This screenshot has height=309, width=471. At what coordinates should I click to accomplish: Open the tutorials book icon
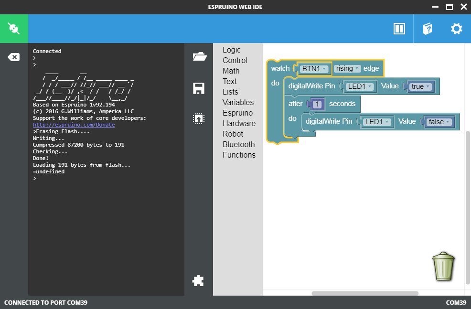tap(428, 29)
